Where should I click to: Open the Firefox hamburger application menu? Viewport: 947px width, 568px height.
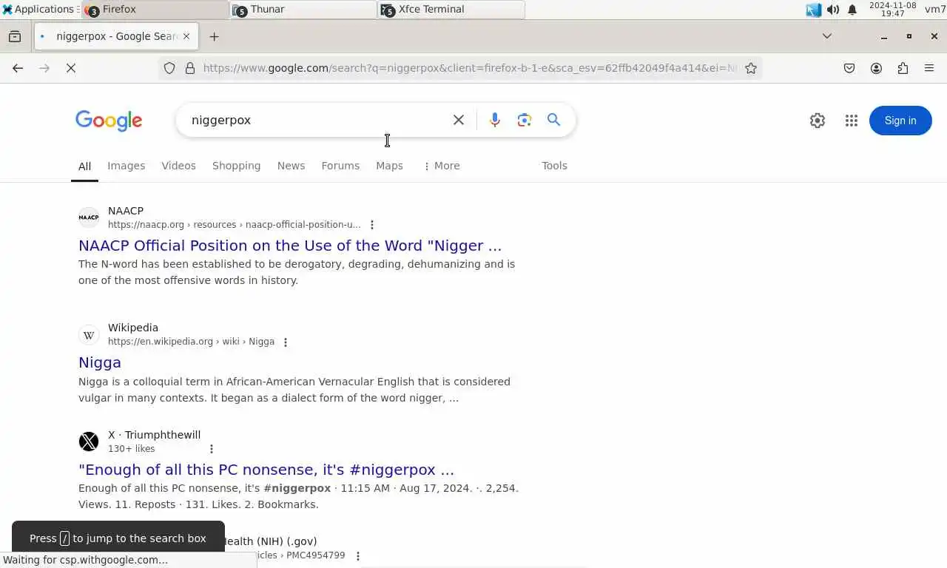coord(929,68)
